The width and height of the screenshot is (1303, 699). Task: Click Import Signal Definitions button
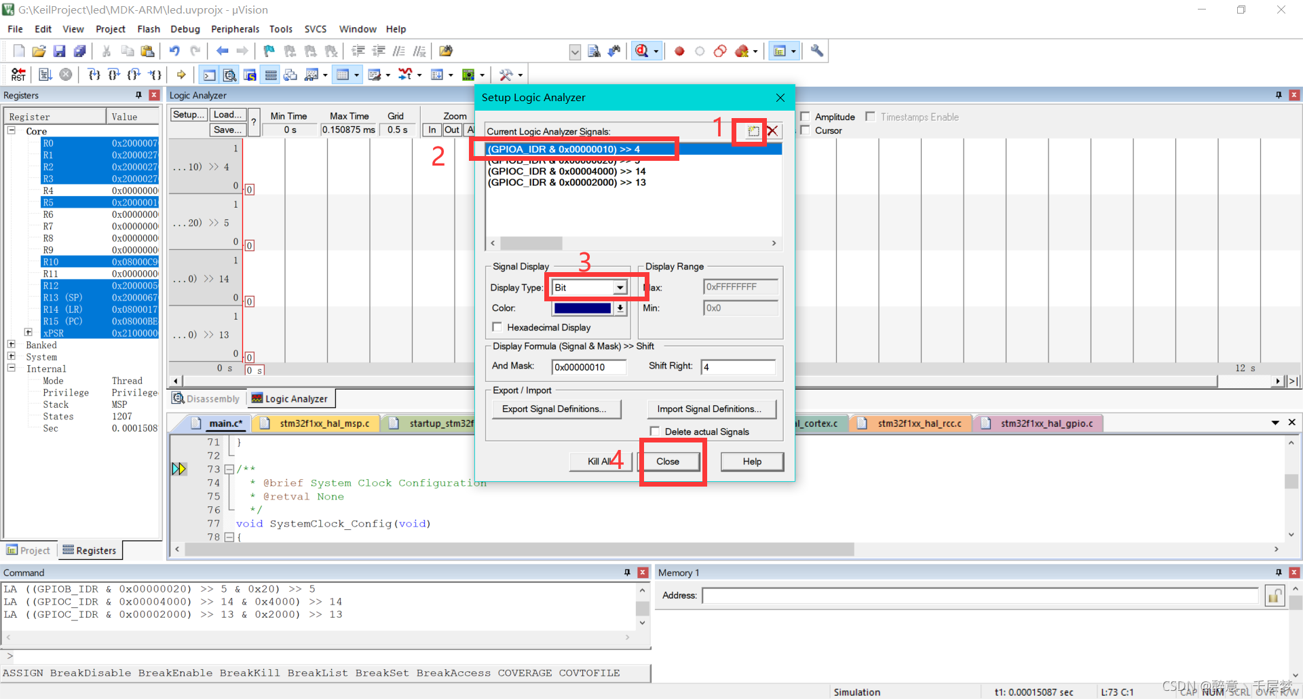tap(712, 409)
